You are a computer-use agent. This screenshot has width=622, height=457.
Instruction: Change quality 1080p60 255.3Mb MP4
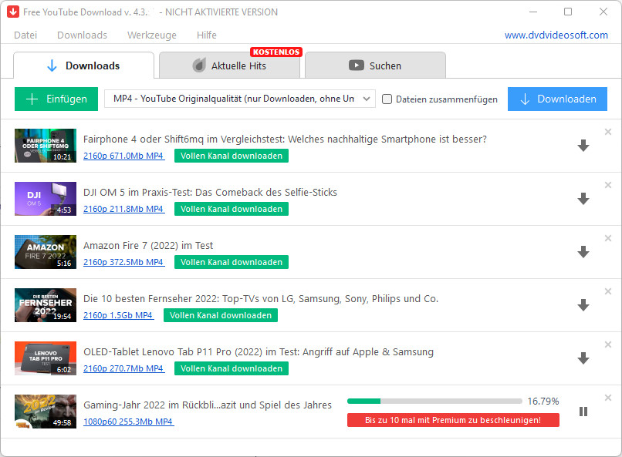pos(128,422)
